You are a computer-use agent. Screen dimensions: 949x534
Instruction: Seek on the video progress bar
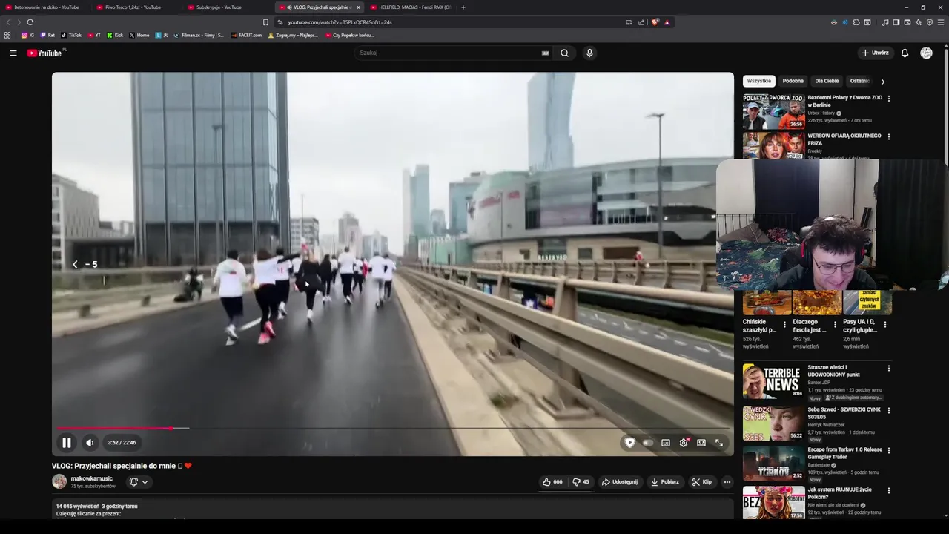pos(392,428)
